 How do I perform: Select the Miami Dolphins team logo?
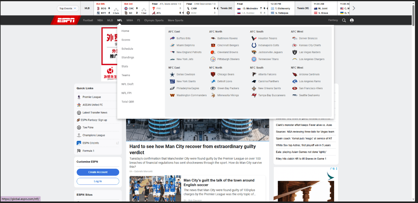tap(172, 45)
